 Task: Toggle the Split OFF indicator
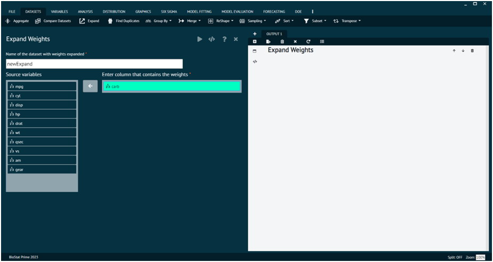pyautogui.click(x=455, y=257)
